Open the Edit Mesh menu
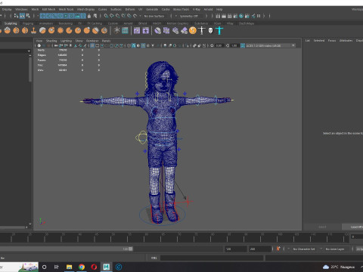The height and width of the screenshot is (272, 363). [x=48, y=9]
